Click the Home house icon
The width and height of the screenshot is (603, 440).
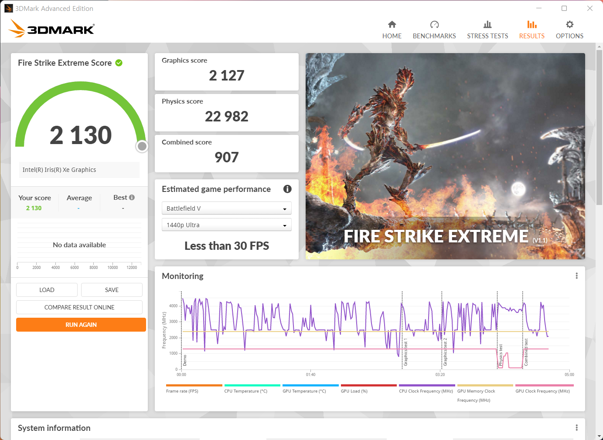pos(392,24)
